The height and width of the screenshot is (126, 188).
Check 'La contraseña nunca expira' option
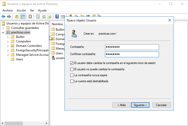(x=72, y=75)
